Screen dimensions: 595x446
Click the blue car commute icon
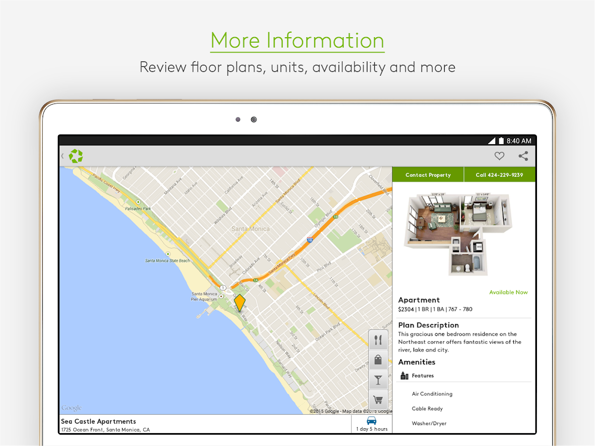(371, 420)
